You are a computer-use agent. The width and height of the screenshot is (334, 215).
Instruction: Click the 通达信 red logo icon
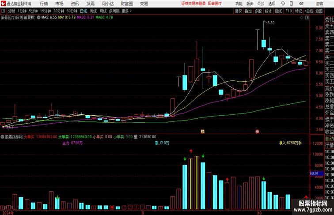pos(3,4)
